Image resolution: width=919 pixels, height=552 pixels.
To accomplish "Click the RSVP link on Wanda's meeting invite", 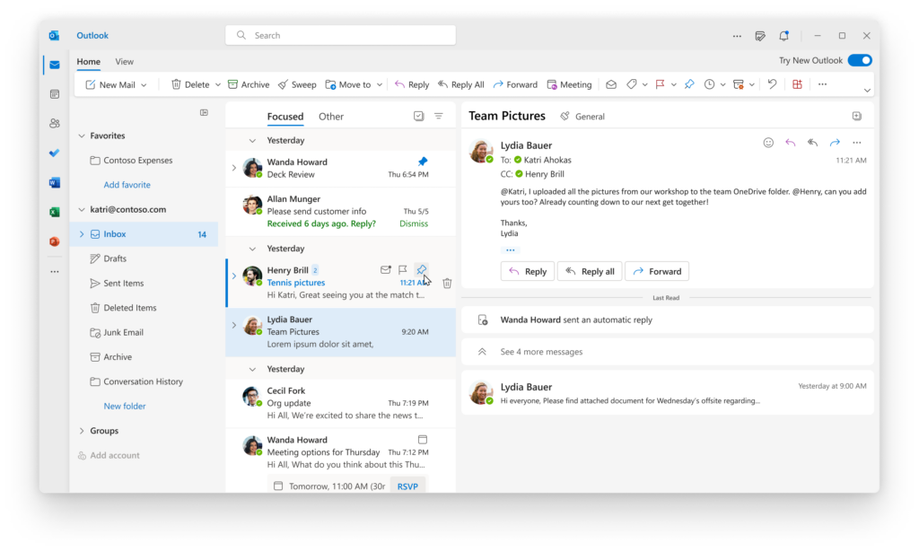I will tap(407, 486).
